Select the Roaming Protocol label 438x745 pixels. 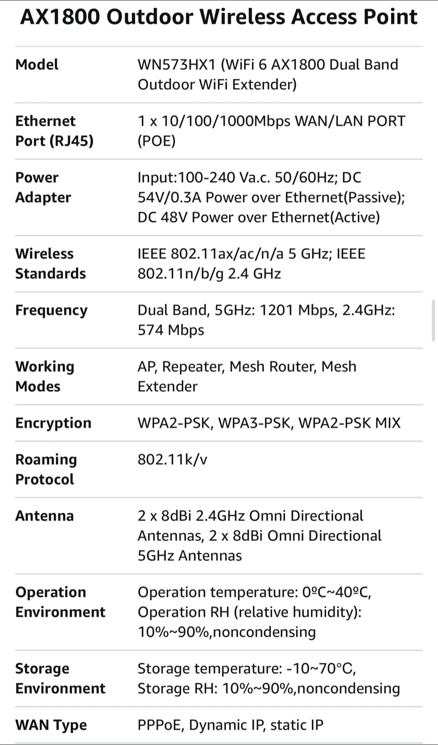click(x=46, y=469)
